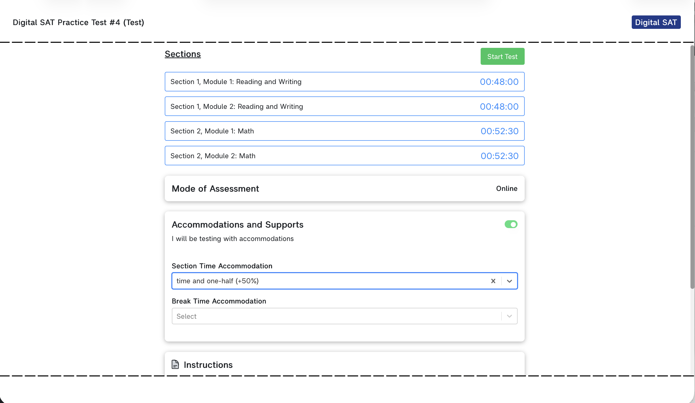Click the "time and one-half (+50%)" selected value
This screenshot has width=695, height=403.
217,281
